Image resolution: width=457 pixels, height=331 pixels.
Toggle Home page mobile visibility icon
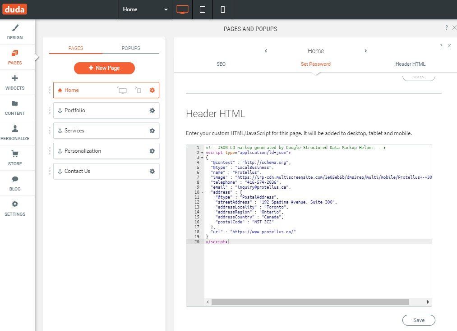click(x=138, y=90)
